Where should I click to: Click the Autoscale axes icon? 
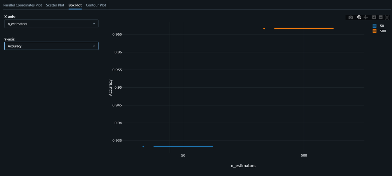point(387,17)
